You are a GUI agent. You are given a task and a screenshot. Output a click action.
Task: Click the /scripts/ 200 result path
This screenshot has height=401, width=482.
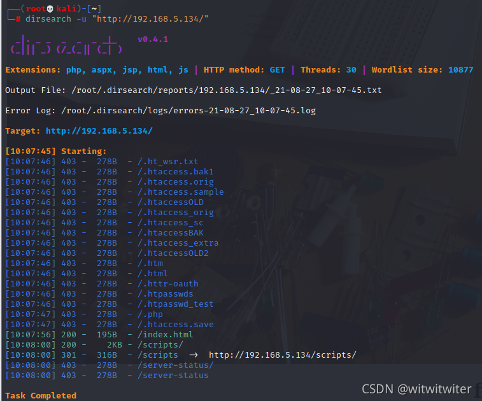tap(160, 345)
